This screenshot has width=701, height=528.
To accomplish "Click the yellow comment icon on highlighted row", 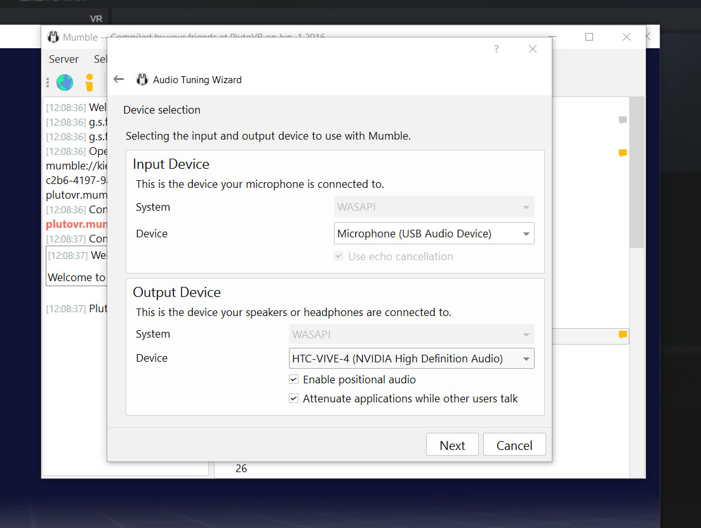I will point(623,334).
